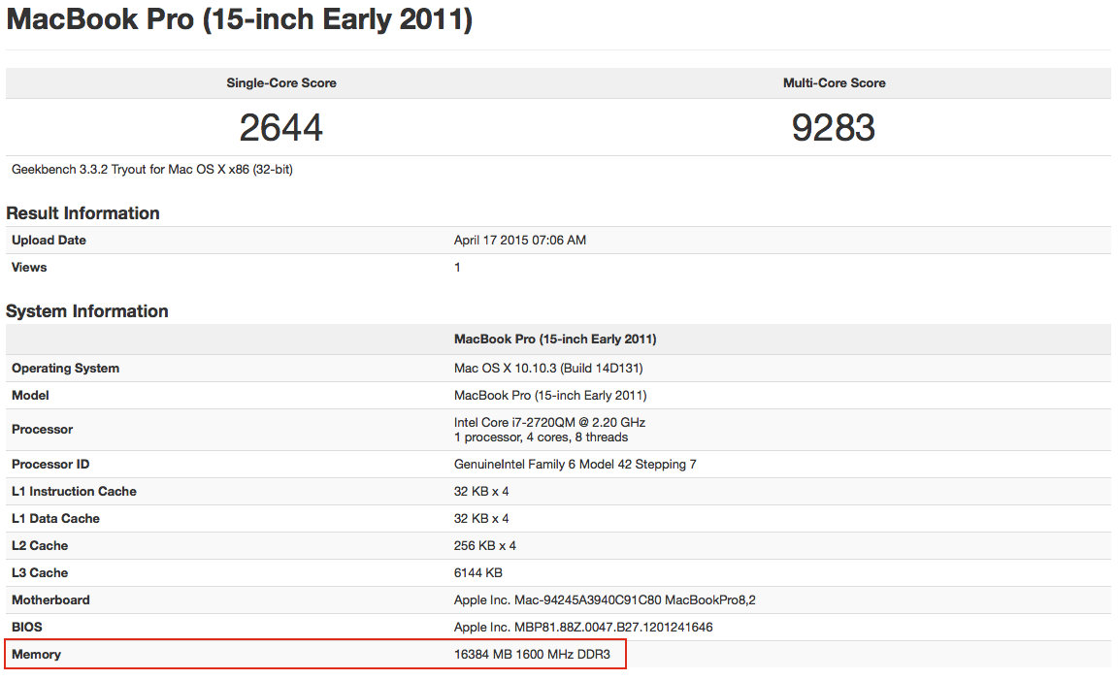Select the BIOS value MBP81.88Z.0047.B27.1201241646

(583, 628)
